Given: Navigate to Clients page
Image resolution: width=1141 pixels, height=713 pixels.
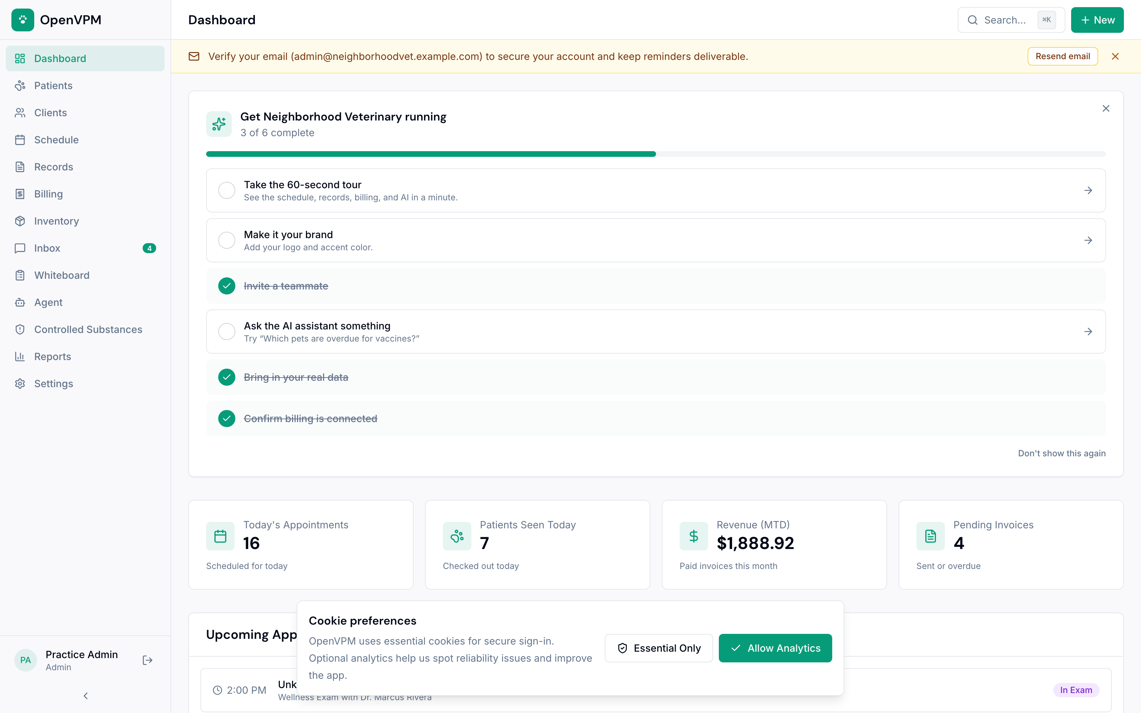Looking at the screenshot, I should [85, 113].
